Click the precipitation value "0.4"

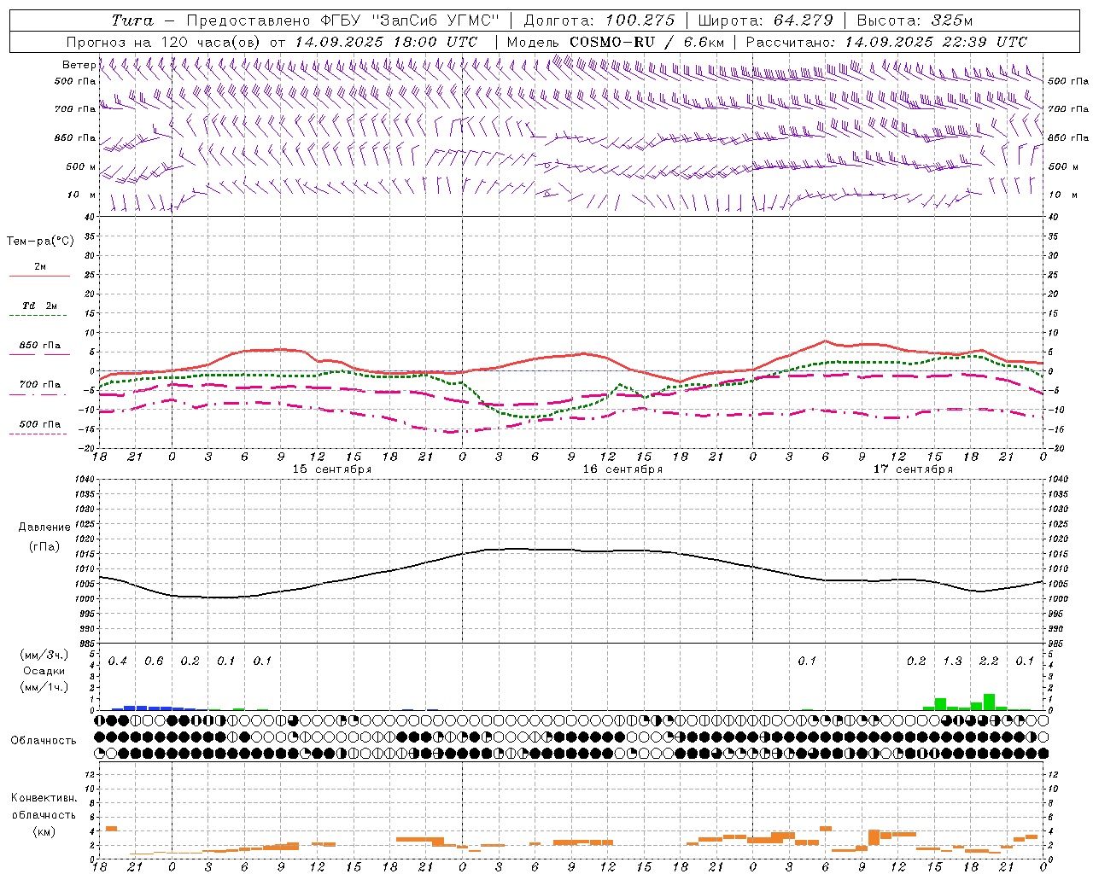click(x=117, y=661)
